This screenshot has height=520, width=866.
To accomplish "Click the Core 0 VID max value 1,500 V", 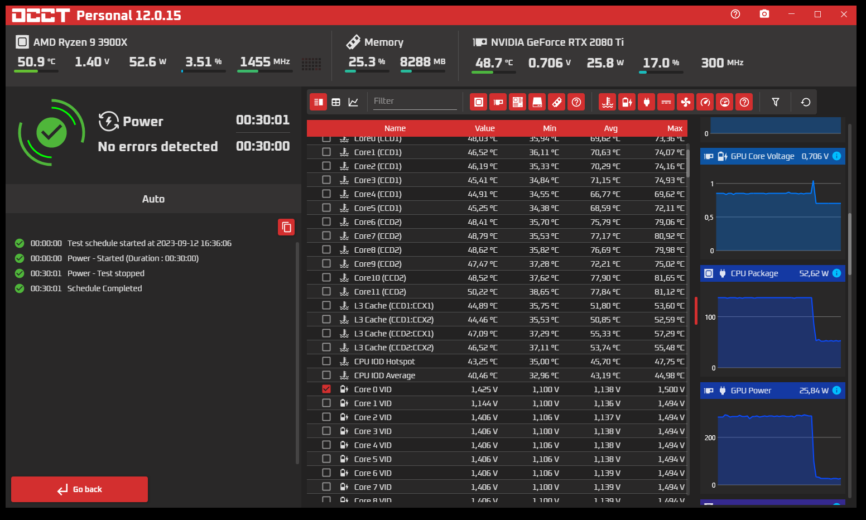I will (671, 389).
